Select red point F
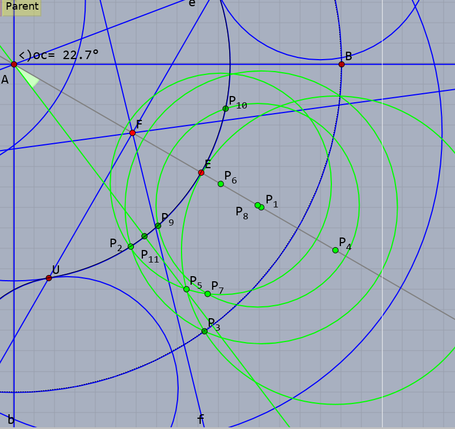Screen dimensions: 455x429 (x=132, y=133)
